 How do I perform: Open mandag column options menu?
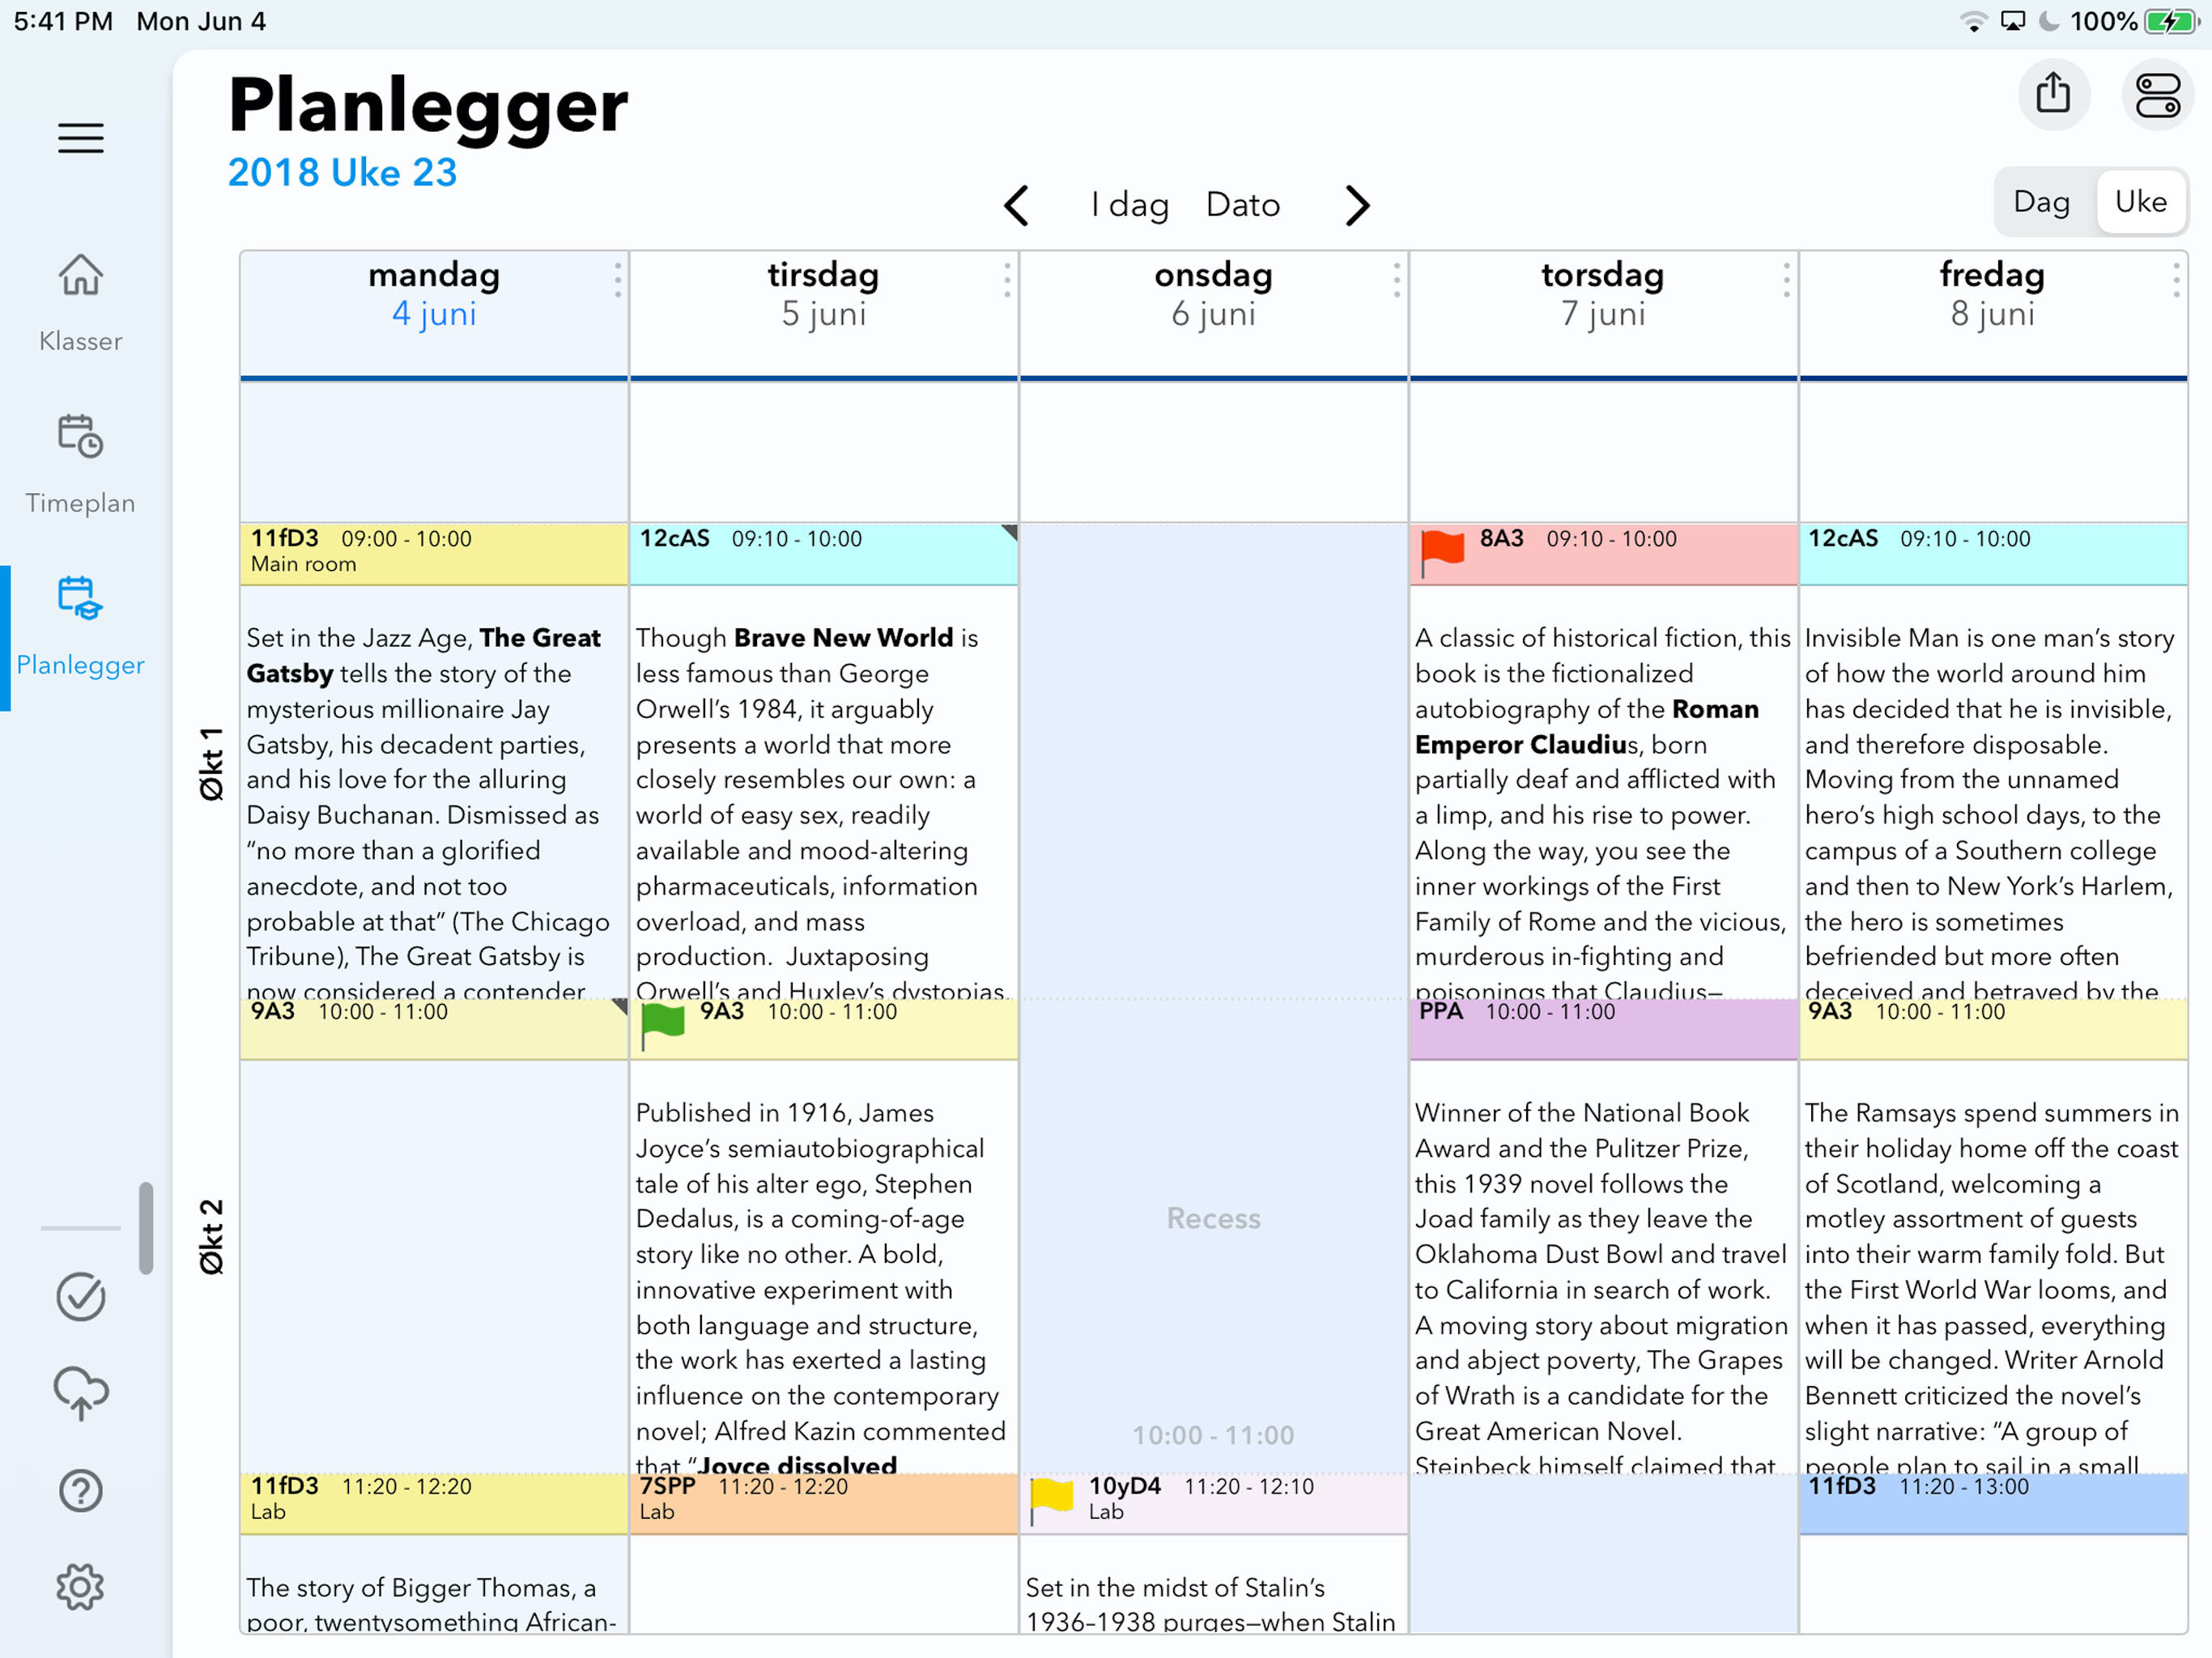click(x=617, y=280)
